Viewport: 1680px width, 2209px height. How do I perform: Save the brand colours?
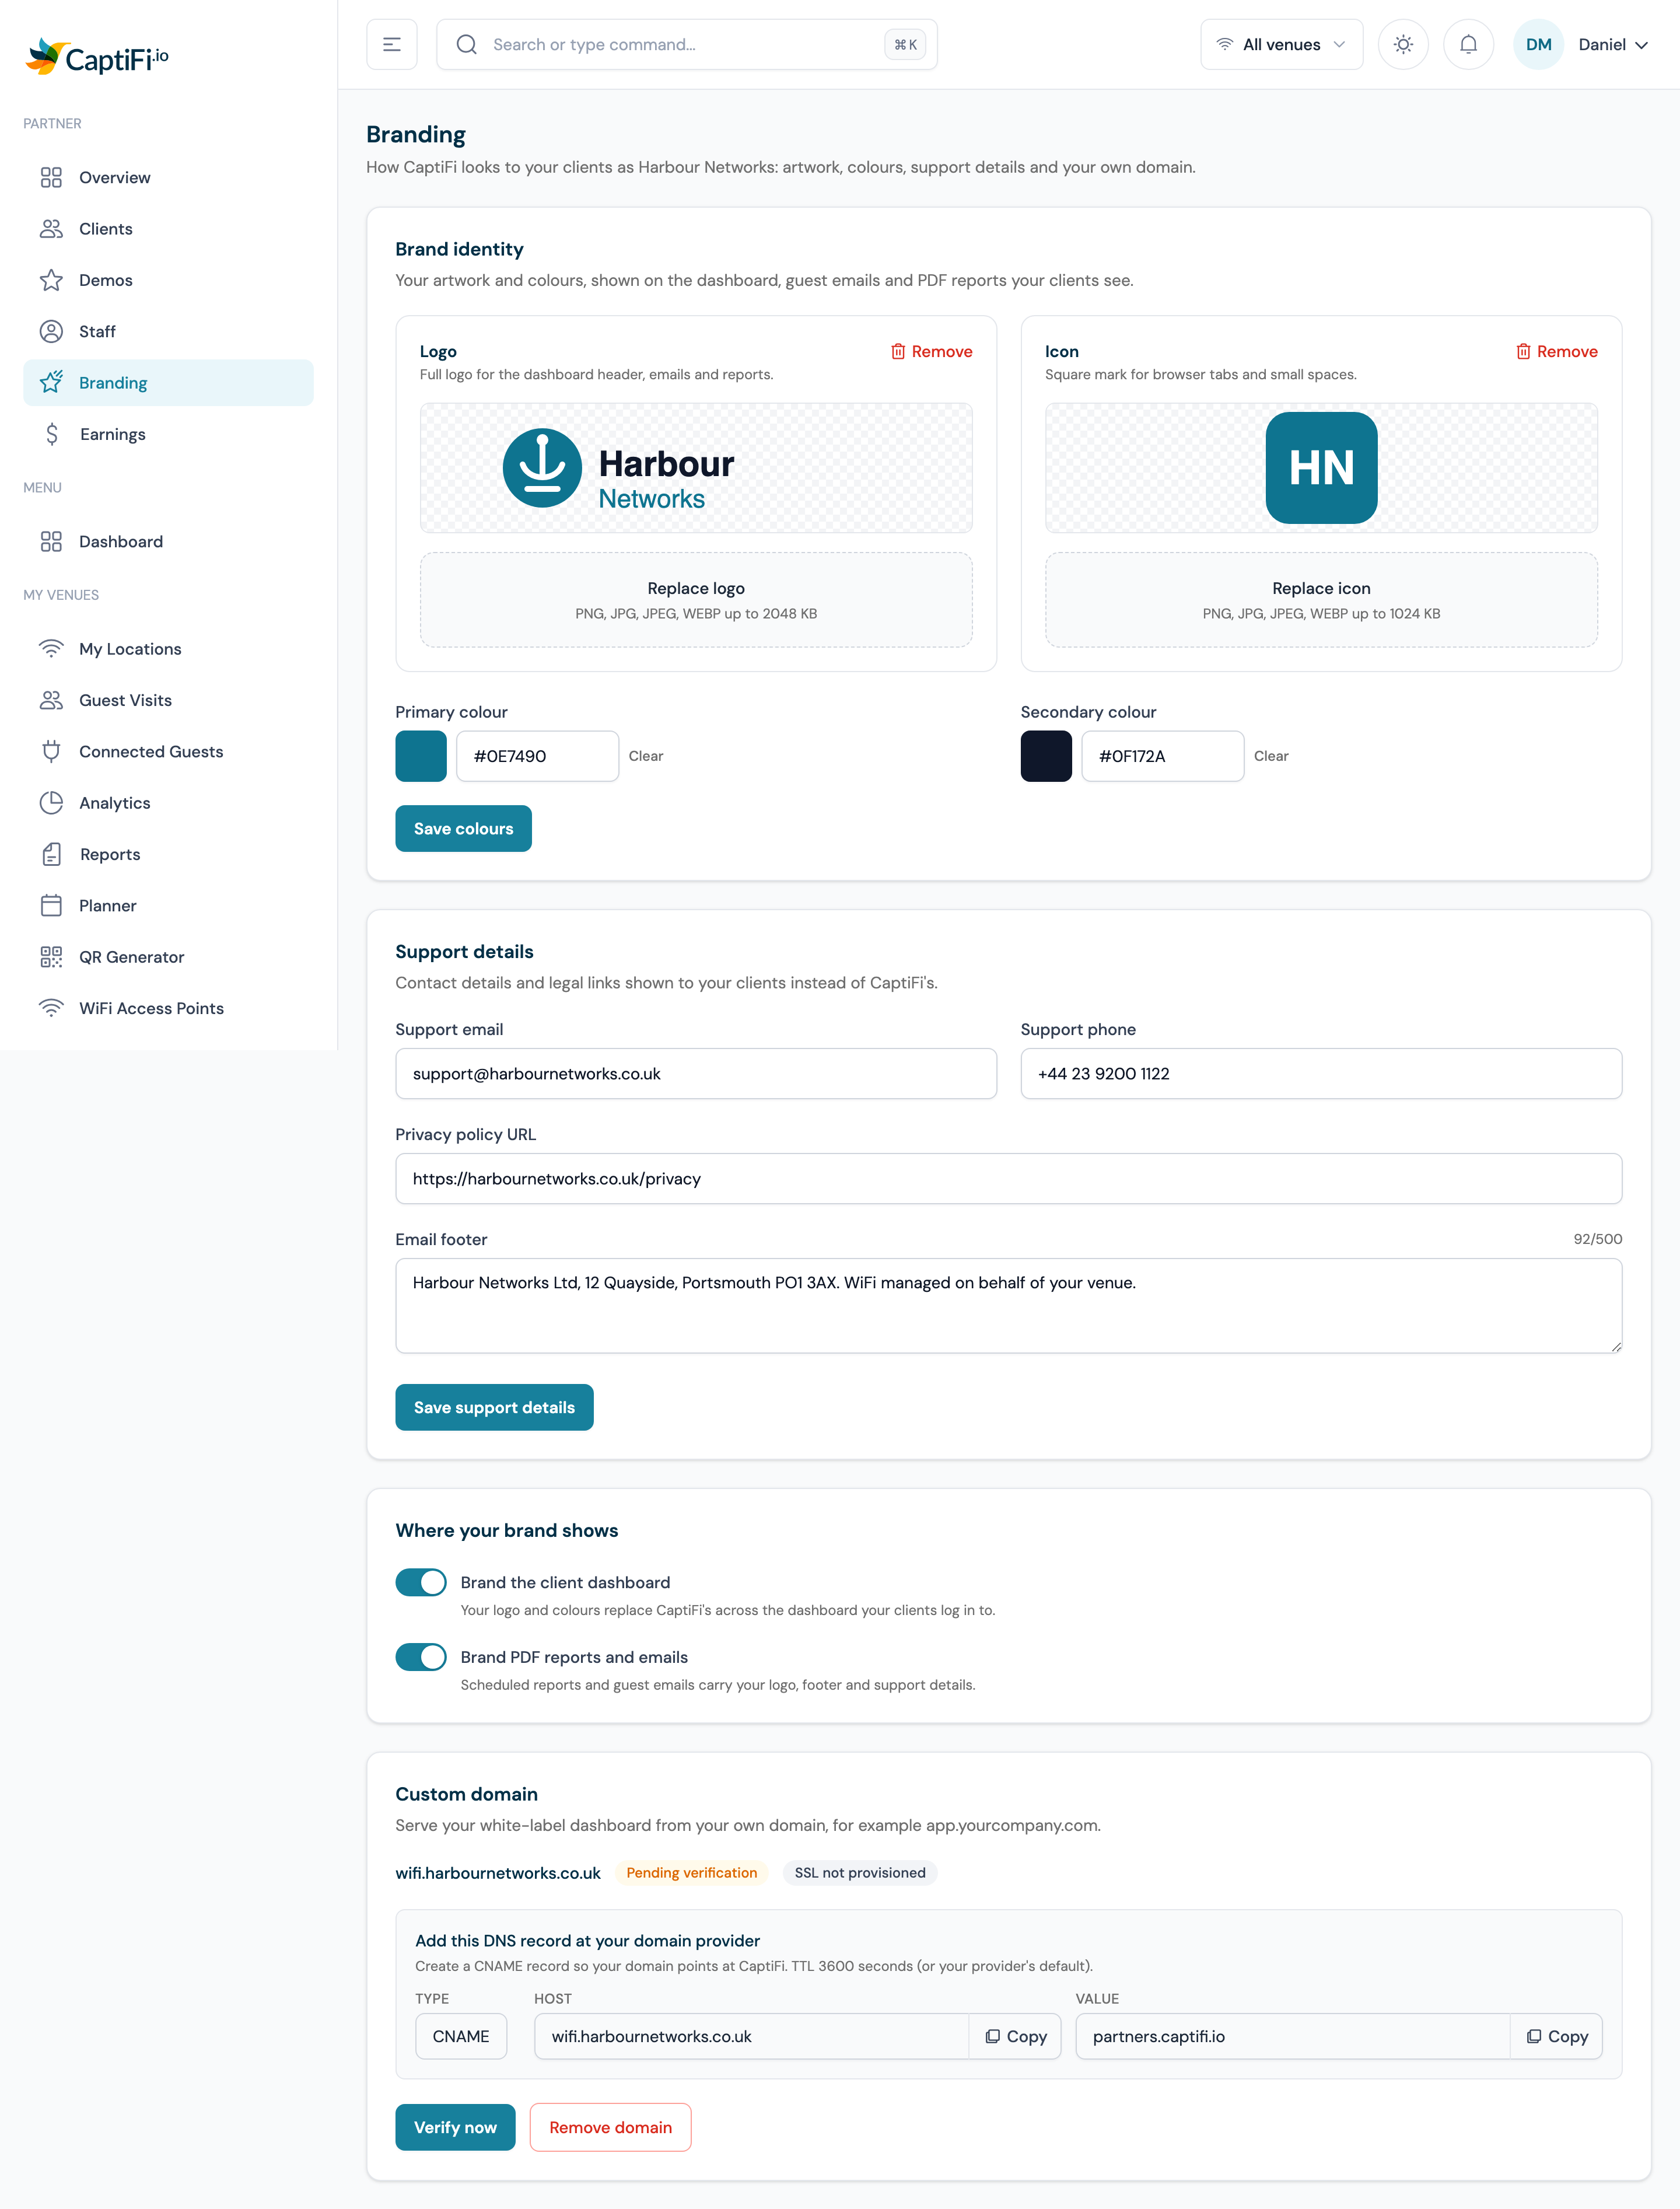coord(463,828)
